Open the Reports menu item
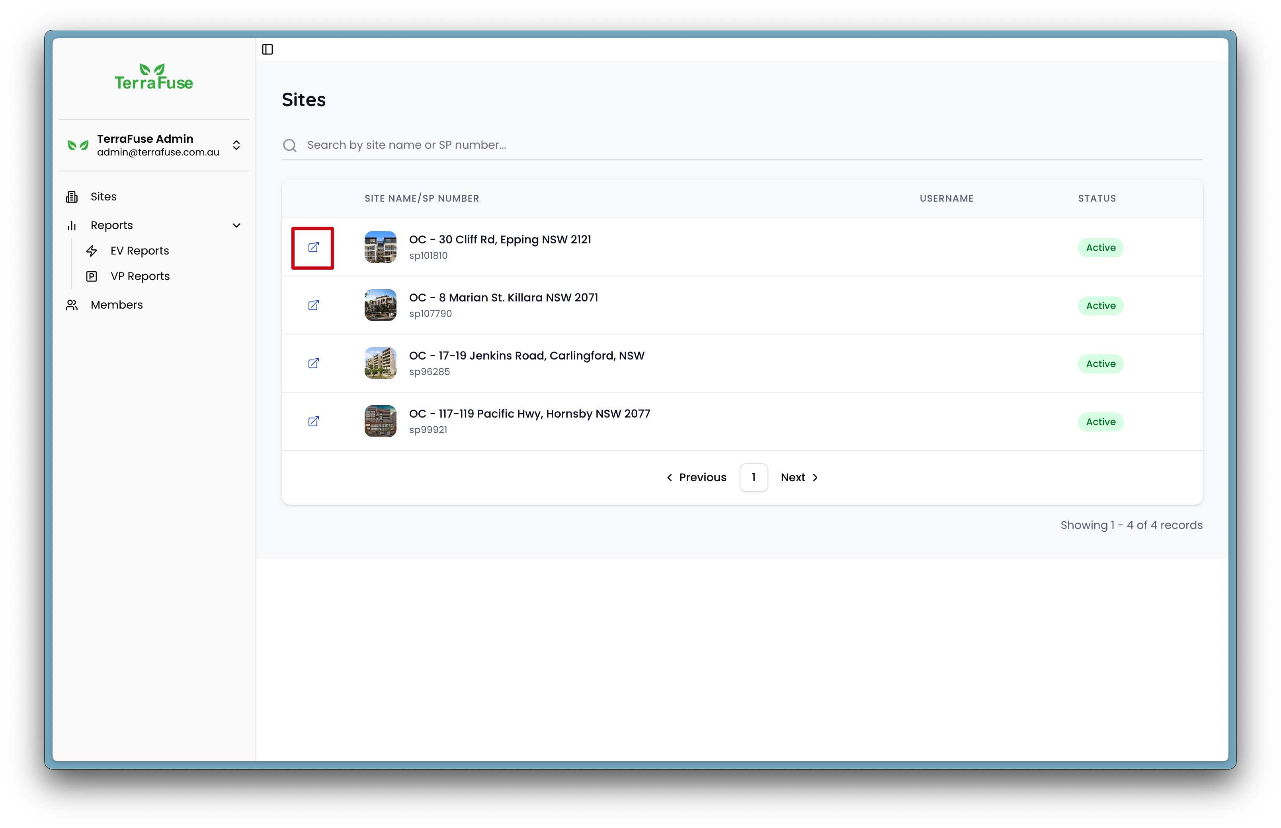This screenshot has width=1281, height=828. click(x=111, y=225)
